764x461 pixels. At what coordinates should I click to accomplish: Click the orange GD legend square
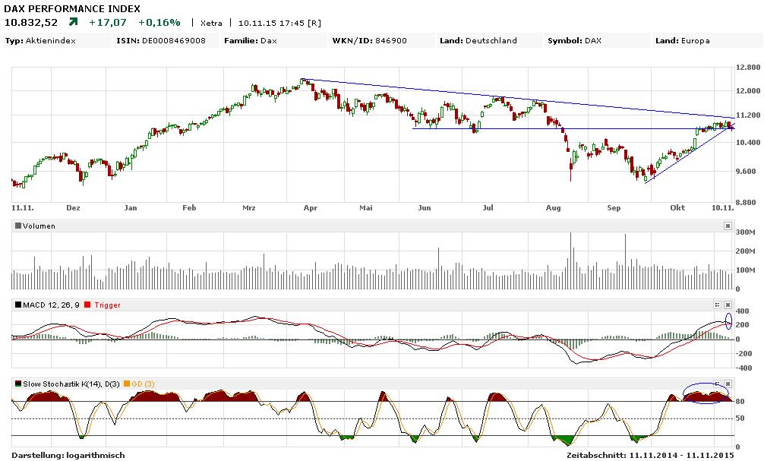[127, 384]
